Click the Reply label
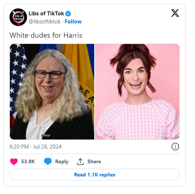The image size is (195, 194). pyautogui.click(x=62, y=161)
